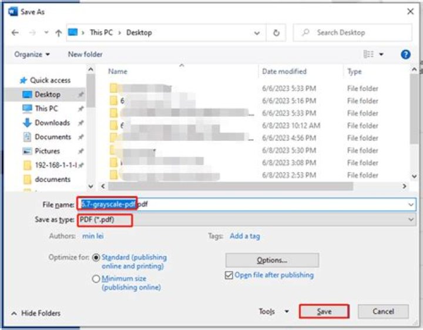423x330 pixels.
Task: Click navigation pane scroll up arrow
Action: coord(91,69)
